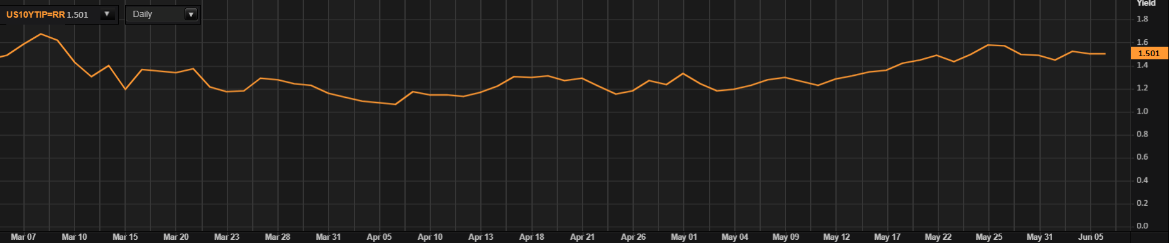Select the May 12 date label
1169x243 pixels.
coord(837,237)
